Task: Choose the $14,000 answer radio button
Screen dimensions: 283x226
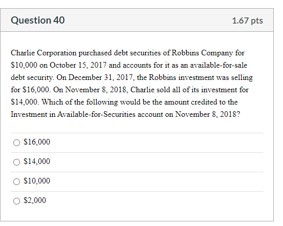Action: 16,162
